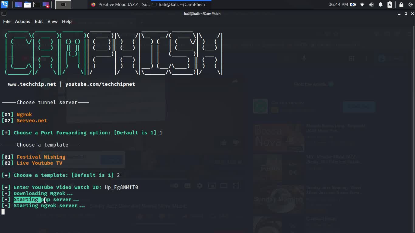
Task: Open the notifications bell icon
Action: tap(381, 5)
